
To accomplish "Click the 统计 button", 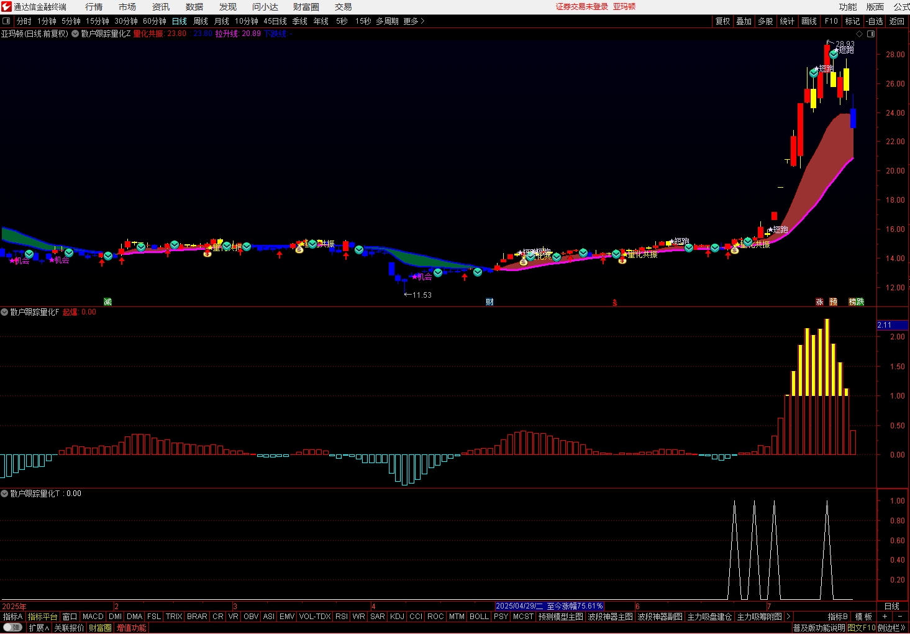I will (x=787, y=21).
